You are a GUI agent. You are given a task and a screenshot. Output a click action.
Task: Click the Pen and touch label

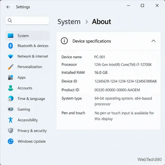(73, 113)
